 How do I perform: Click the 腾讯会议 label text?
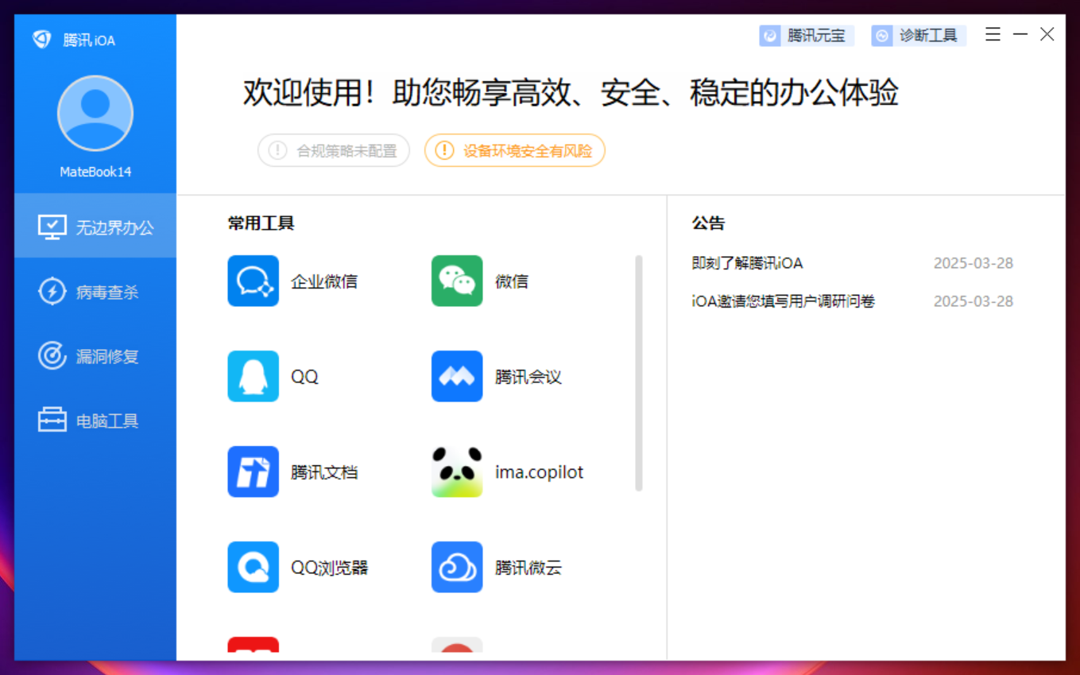528,377
